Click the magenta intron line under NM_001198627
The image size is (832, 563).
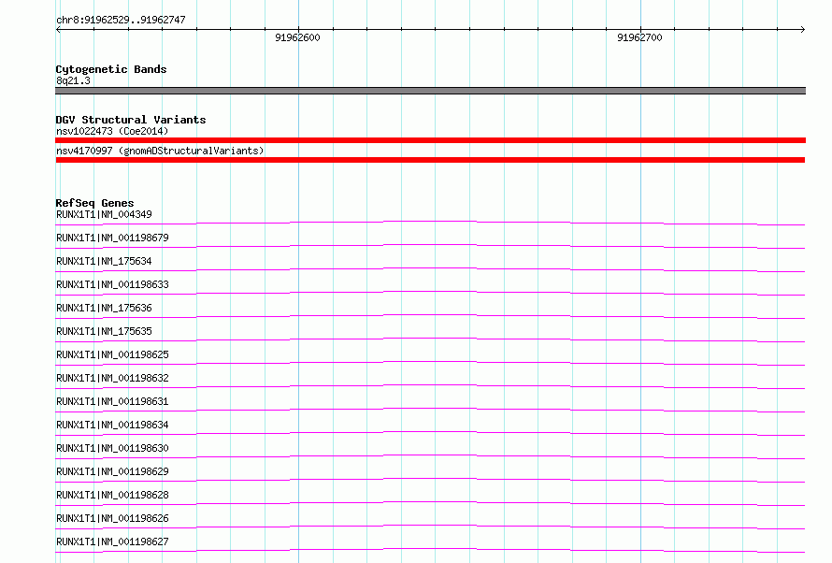pos(430,548)
